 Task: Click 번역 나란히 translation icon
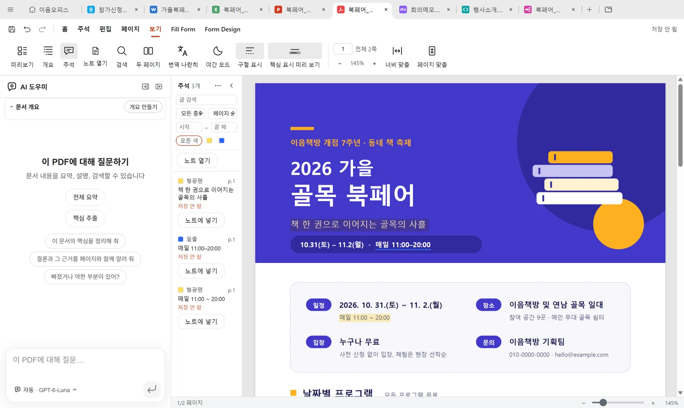(x=183, y=56)
